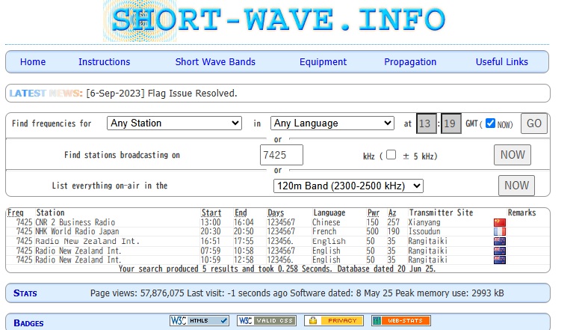
Task: Click the search results summary text
Action: pyautogui.click(x=277, y=269)
